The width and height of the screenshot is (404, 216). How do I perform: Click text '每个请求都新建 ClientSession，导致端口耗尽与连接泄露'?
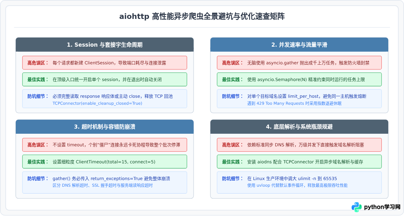pos(110,63)
